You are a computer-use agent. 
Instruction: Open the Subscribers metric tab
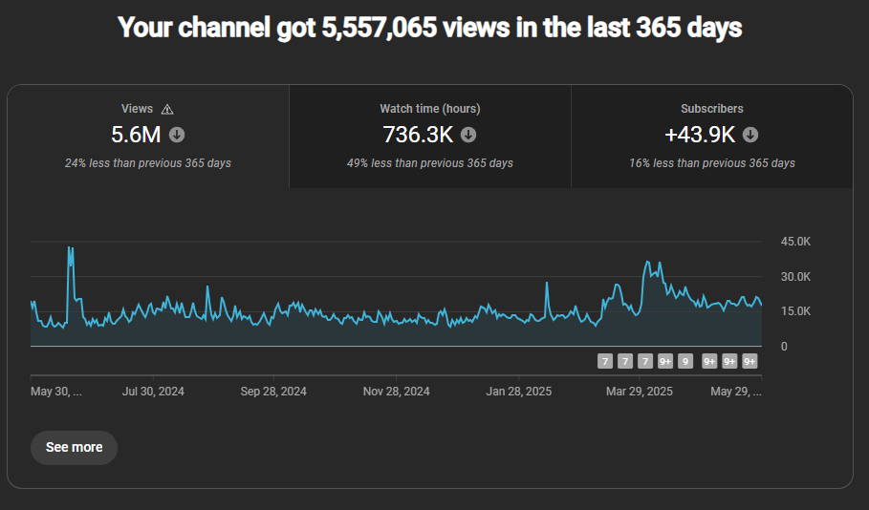coord(712,137)
